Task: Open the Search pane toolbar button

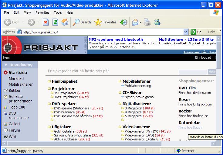Action: [82, 22]
